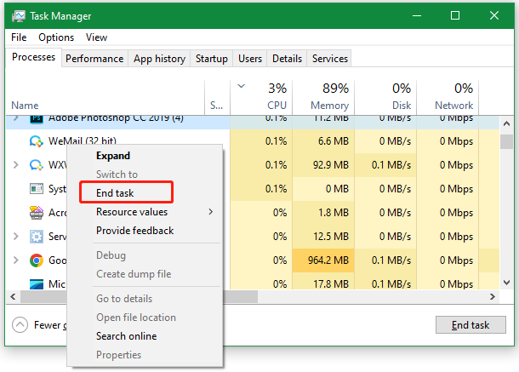The height and width of the screenshot is (372, 519).
Task: Click the WeMail process icon
Action: 37,141
